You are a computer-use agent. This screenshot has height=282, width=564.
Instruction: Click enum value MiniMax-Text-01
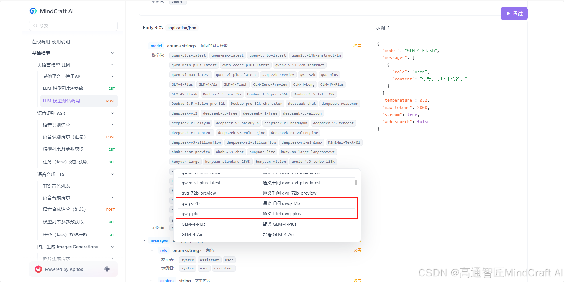(344, 142)
